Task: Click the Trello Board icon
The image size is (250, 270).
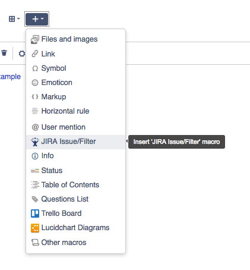Action: pos(35,214)
